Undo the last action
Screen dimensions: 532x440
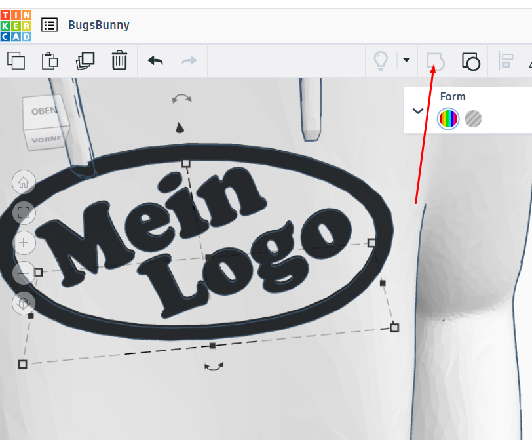(x=155, y=61)
